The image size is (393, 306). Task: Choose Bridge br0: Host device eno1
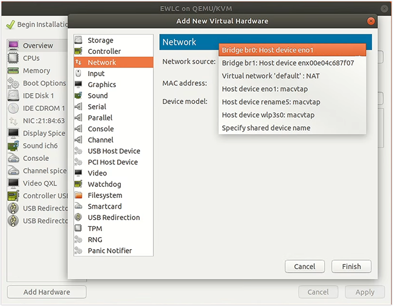click(x=292, y=50)
